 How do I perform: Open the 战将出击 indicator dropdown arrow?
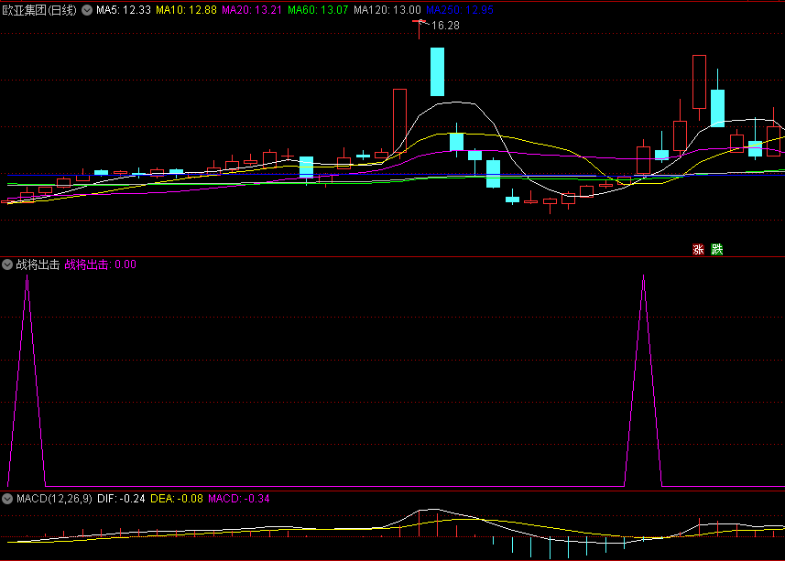click(x=7, y=264)
